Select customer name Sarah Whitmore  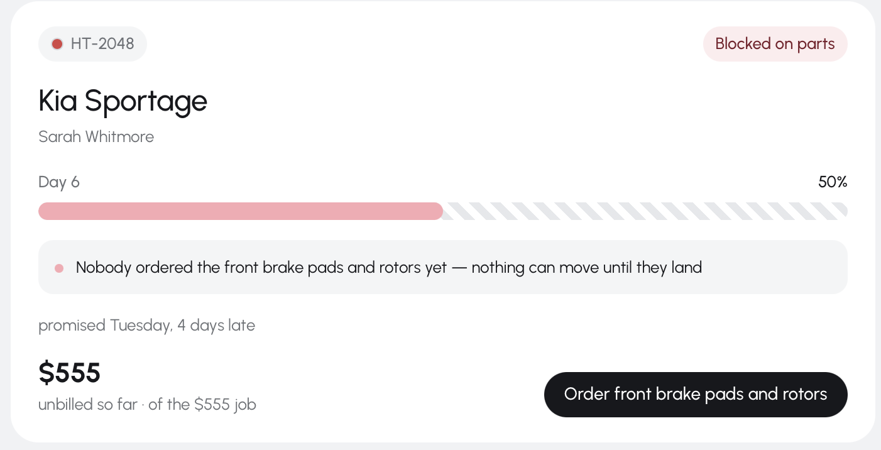pyautogui.click(x=96, y=136)
